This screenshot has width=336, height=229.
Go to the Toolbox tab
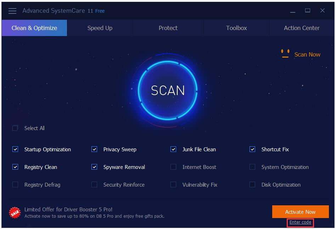236,28
